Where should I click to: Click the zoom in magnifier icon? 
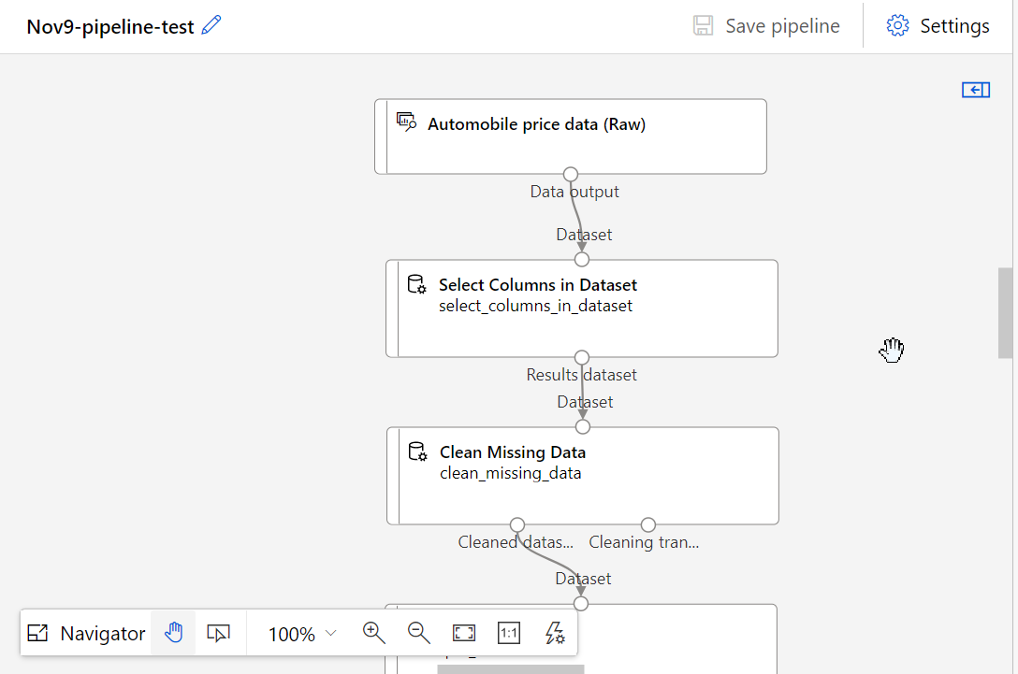tap(374, 633)
